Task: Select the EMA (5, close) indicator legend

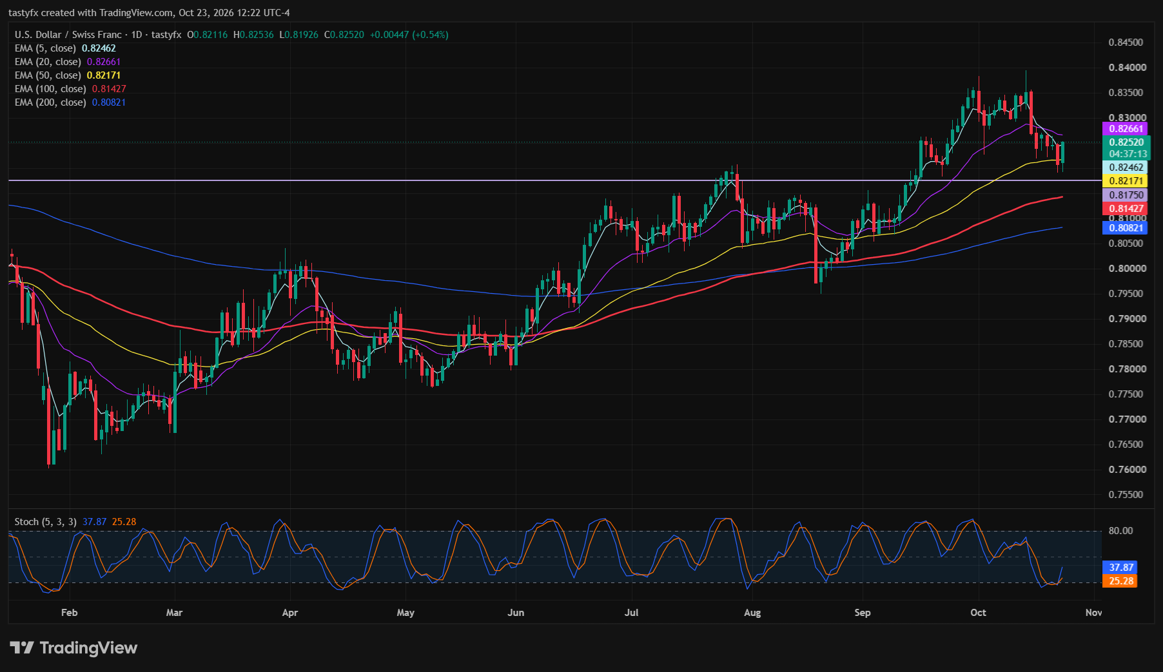Action: [65, 48]
